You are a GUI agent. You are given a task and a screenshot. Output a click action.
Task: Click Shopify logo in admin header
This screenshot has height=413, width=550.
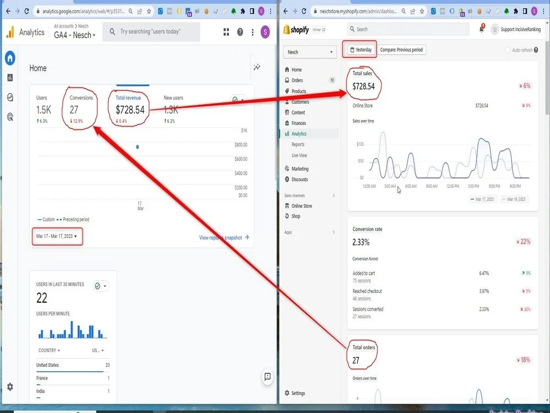pyautogui.click(x=296, y=30)
